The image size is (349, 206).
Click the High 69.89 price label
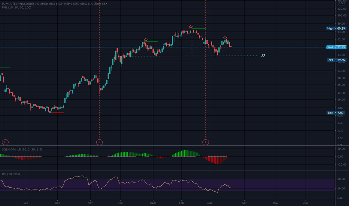336,28
